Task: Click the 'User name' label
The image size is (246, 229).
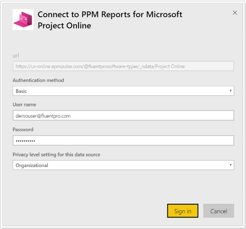Action: coord(24,105)
